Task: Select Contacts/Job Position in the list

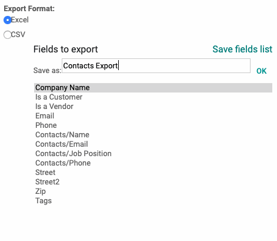Action: pyautogui.click(x=153, y=154)
